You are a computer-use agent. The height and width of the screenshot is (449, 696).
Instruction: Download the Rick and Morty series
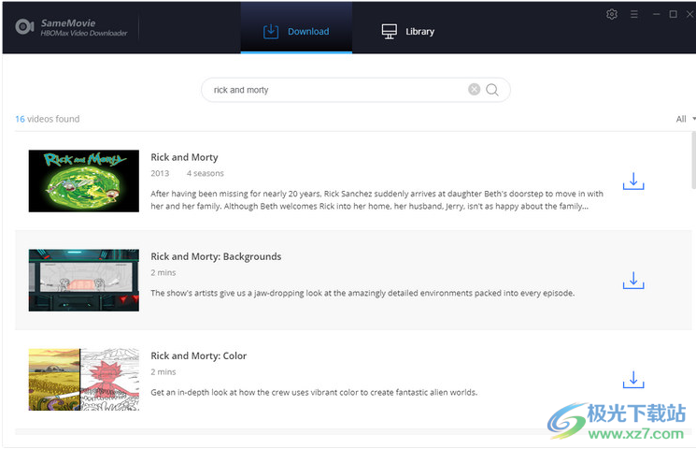[633, 181]
